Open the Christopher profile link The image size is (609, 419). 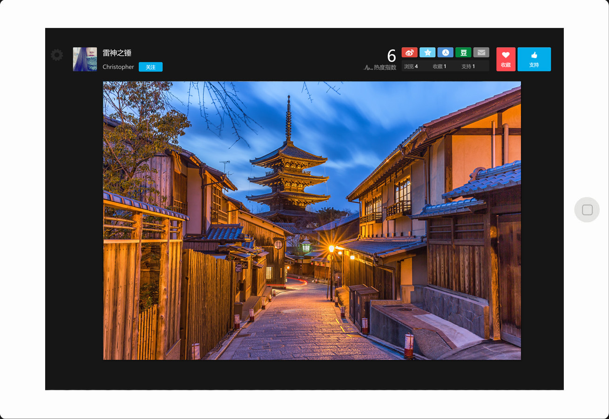pos(118,67)
